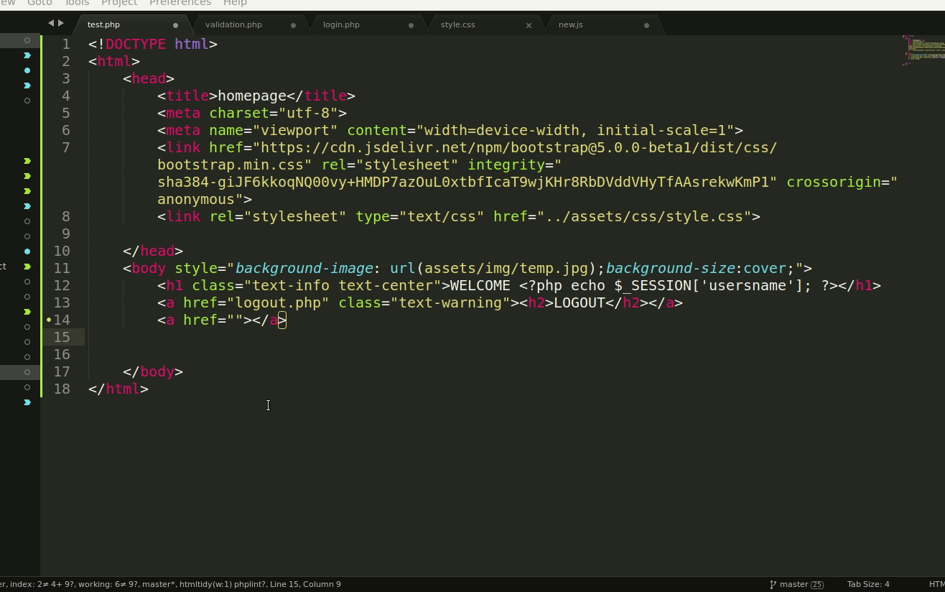Click the unsaved dot on new.js tab
Screen dimensions: 945x592
(646, 25)
